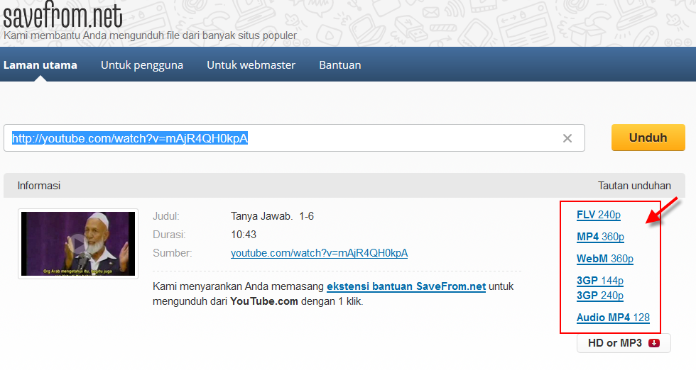The height and width of the screenshot is (370, 696).
Task: Click the duration value 10:43
Action: (x=244, y=235)
